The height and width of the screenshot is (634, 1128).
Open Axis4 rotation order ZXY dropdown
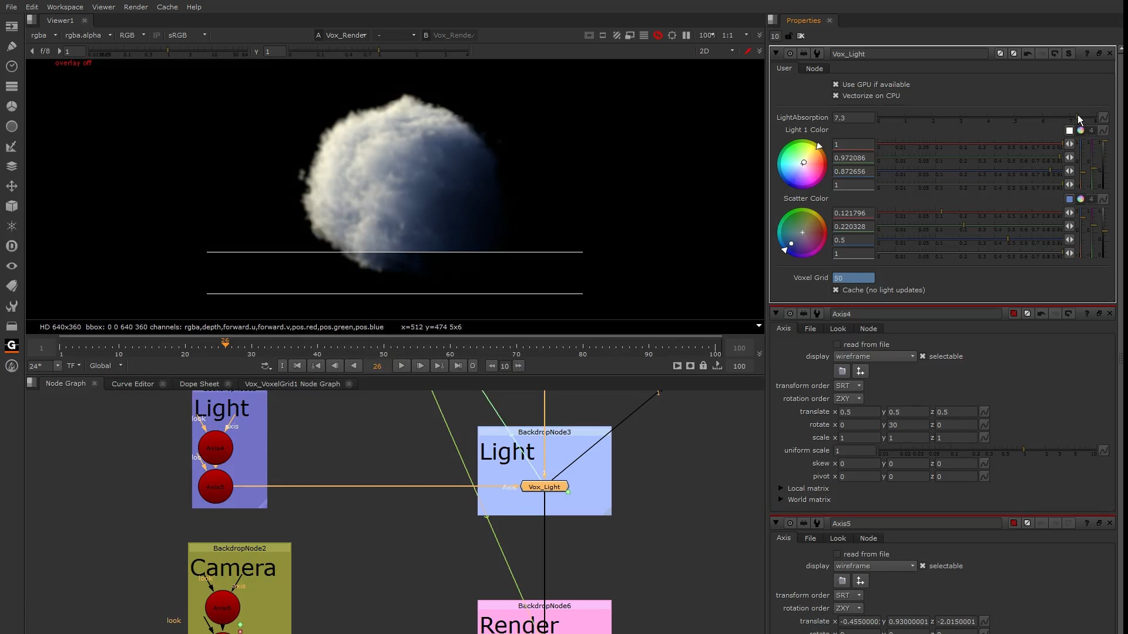tap(848, 399)
